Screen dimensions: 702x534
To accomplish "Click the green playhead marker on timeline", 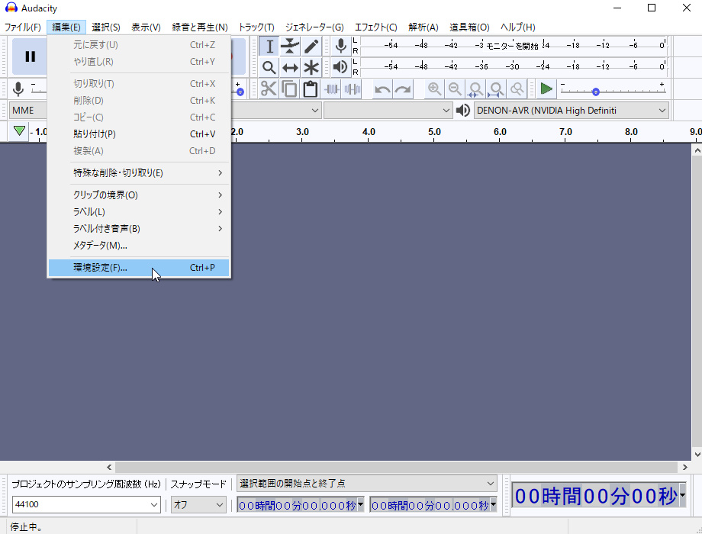I will 20,131.
